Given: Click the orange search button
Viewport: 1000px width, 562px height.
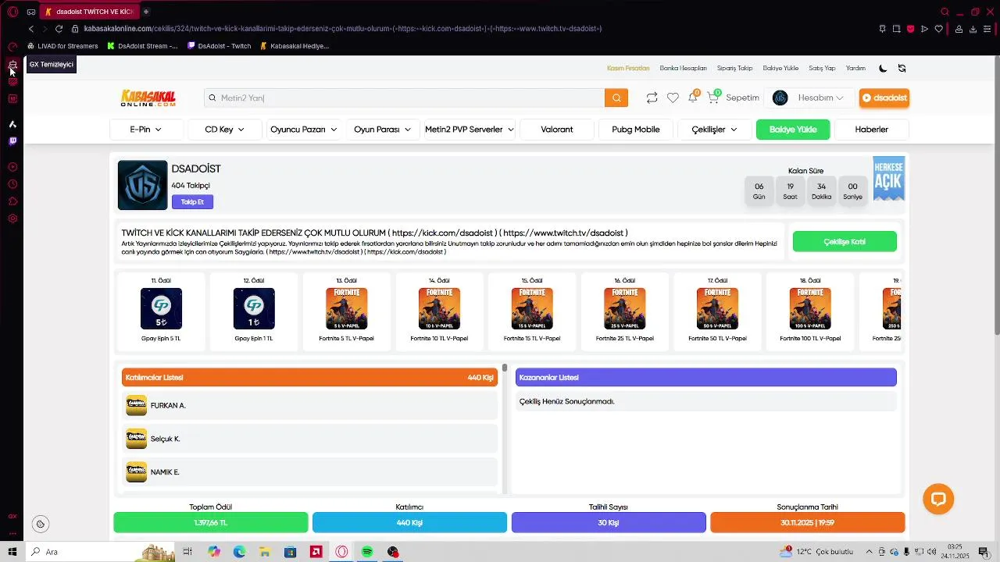Looking at the screenshot, I should click(616, 98).
